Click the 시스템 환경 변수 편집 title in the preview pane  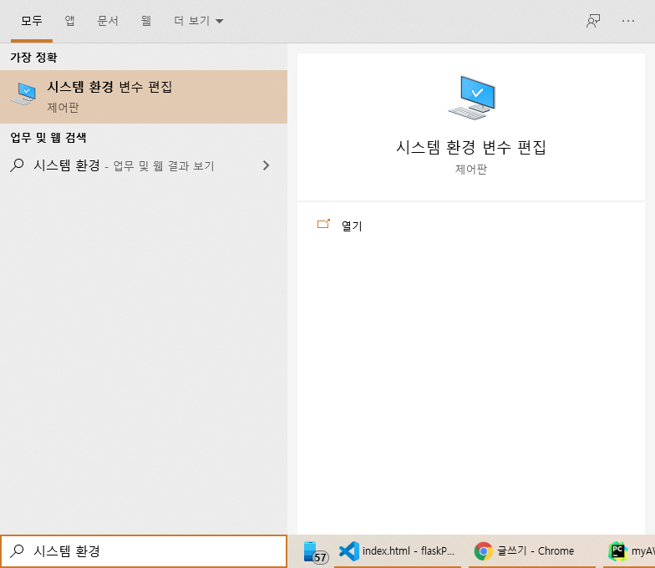tap(471, 147)
